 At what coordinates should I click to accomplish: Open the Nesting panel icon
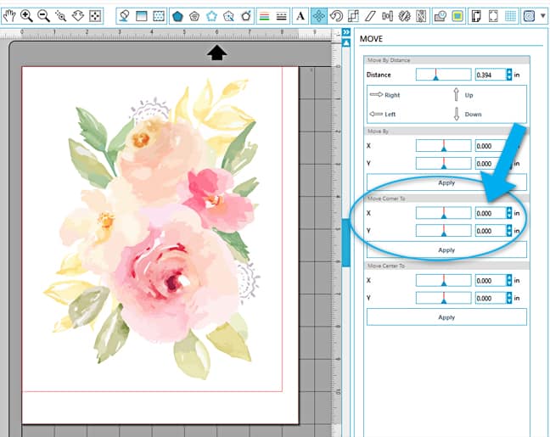(421, 16)
